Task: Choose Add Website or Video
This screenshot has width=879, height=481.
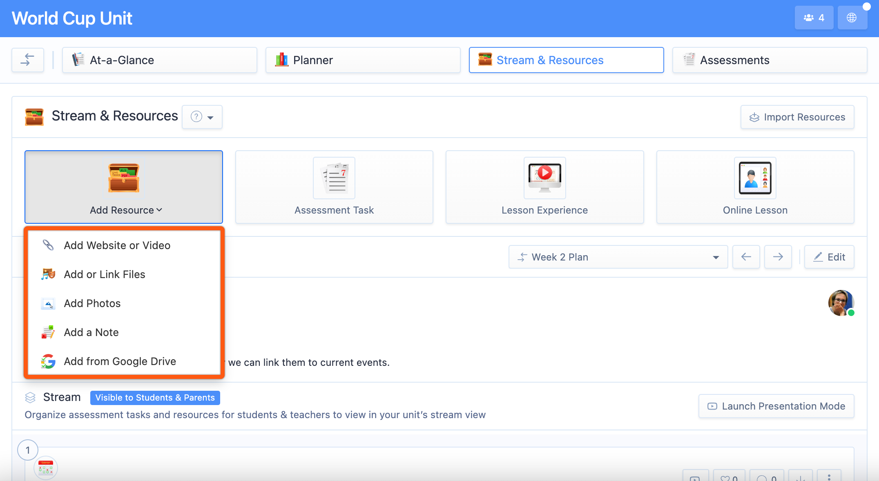Action: [x=117, y=245]
